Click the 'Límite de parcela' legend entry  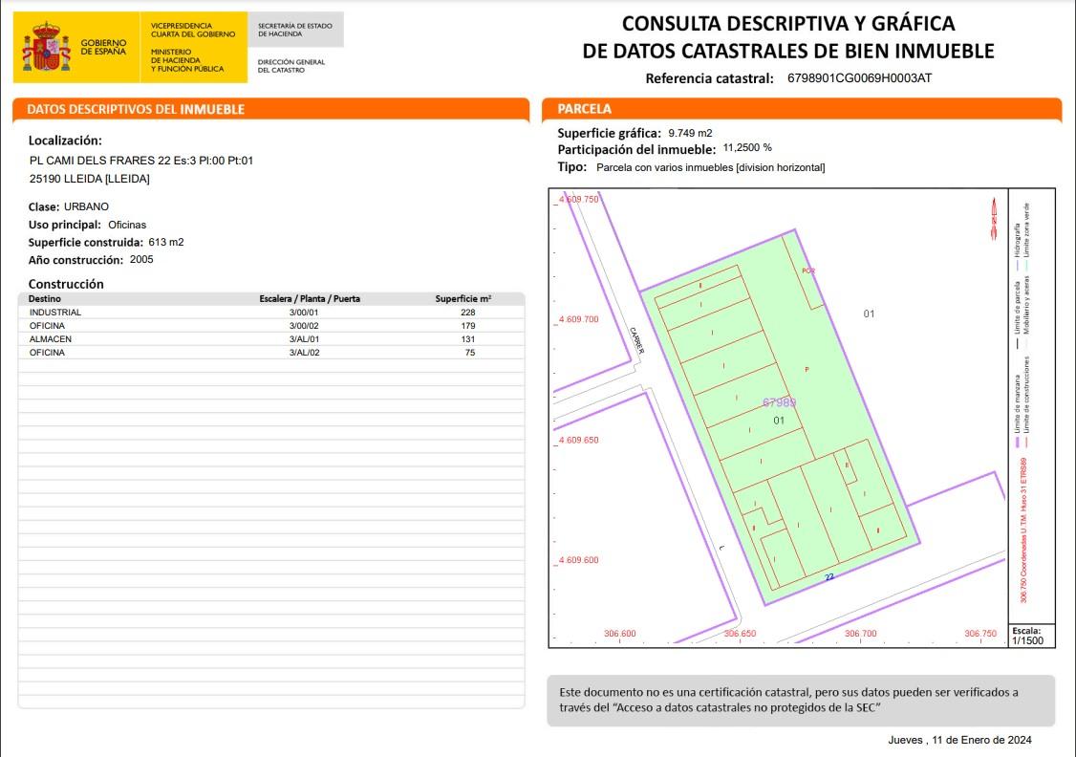(1016, 314)
